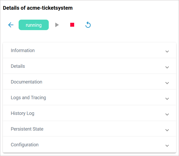Click the chevron beside Logs and Tracing
The width and height of the screenshot is (179, 156).
coord(167,98)
